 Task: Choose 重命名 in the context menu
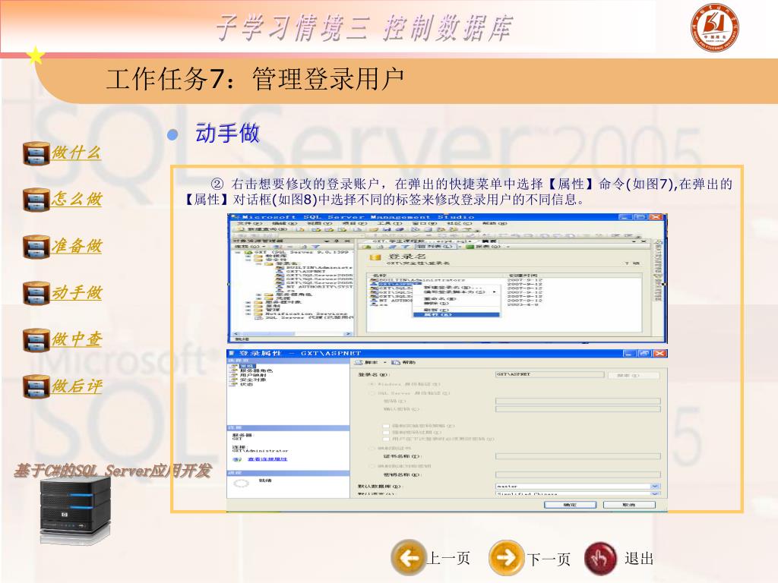click(x=440, y=298)
